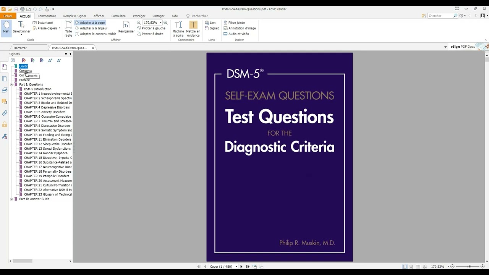Go to next page in status bar
The height and width of the screenshot is (275, 489).
tap(241, 267)
